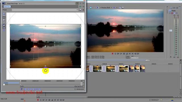Click Play in the bottom transport bar
The image size is (182, 102).
(x=46, y=100)
